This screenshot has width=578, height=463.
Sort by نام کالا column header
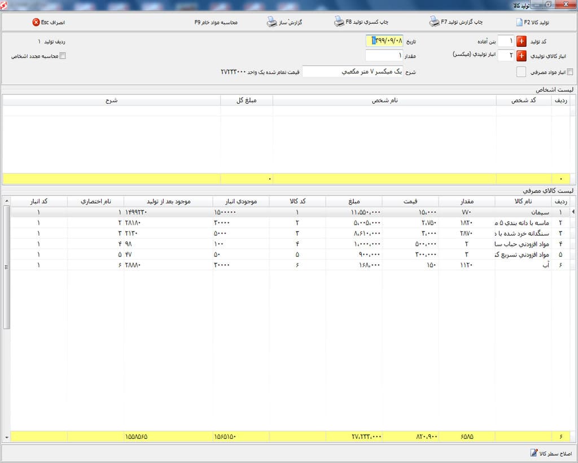[523, 201]
